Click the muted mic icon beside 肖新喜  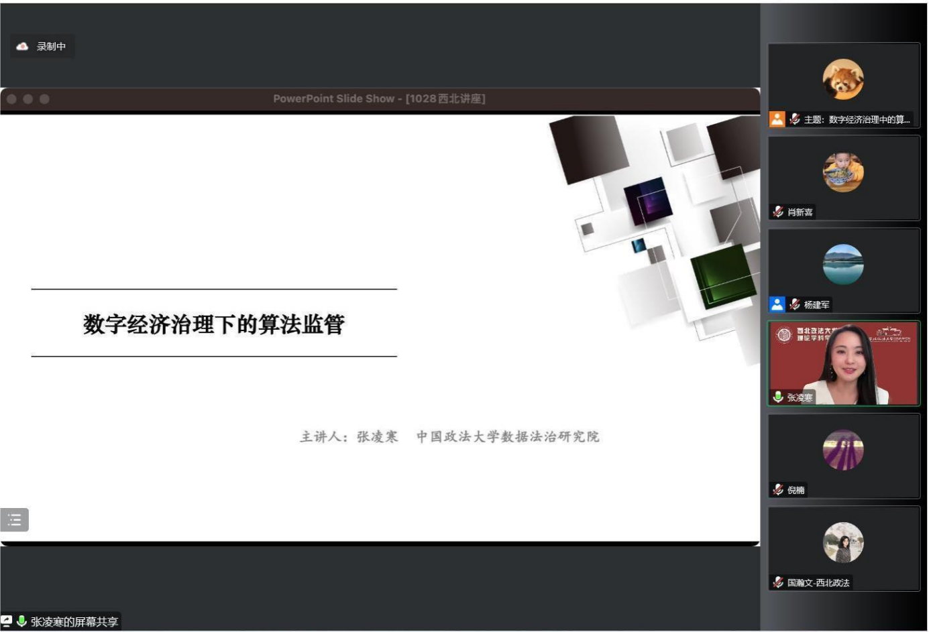click(778, 212)
